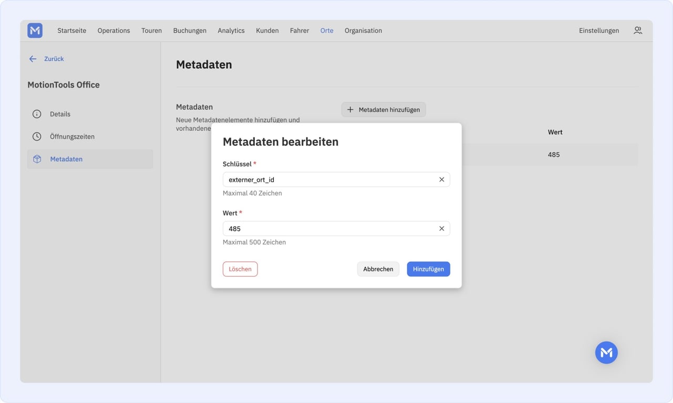The height and width of the screenshot is (403, 673).
Task: Clear the Wert field with X icon
Action: point(441,229)
